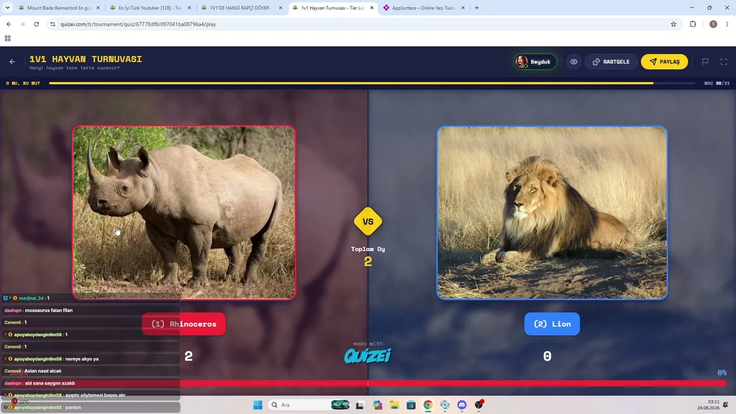Image resolution: width=736 pixels, height=414 pixels.
Task: Go back one page in Chrome
Action: pyautogui.click(x=9, y=24)
